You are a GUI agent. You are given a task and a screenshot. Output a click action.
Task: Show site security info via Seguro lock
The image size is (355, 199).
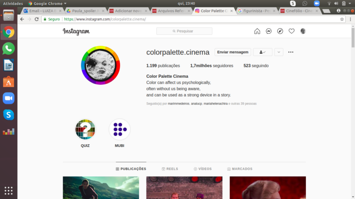(x=52, y=19)
